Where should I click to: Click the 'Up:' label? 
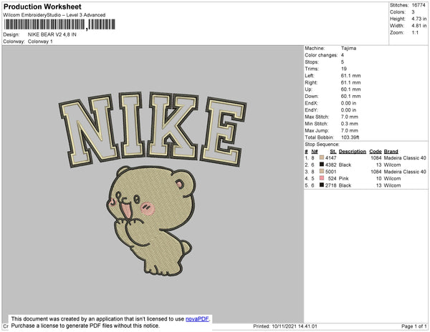point(308,89)
